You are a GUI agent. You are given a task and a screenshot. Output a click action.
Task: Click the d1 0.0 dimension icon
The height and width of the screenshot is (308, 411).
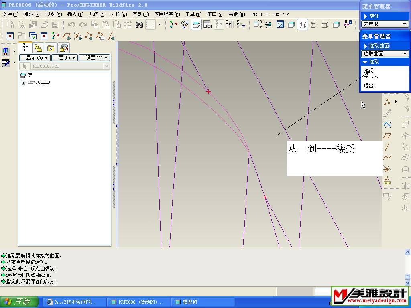(x=347, y=24)
